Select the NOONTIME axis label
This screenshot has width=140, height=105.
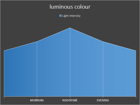[70, 100]
